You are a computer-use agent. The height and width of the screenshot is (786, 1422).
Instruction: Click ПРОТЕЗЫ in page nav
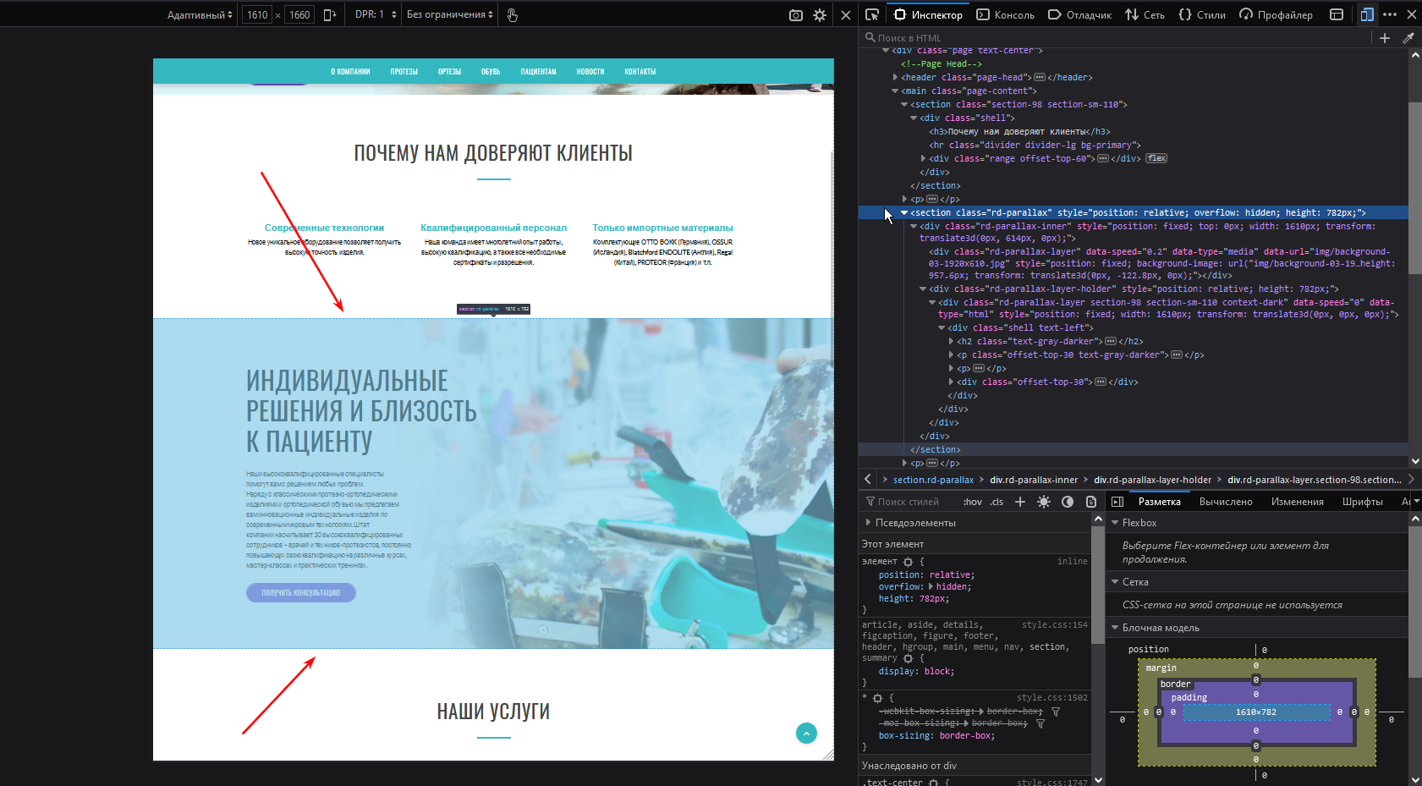(x=404, y=72)
